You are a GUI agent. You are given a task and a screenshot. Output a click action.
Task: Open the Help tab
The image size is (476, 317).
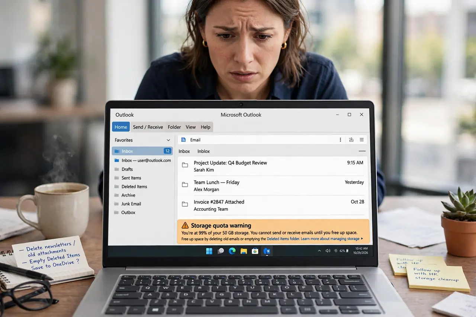coord(206,127)
